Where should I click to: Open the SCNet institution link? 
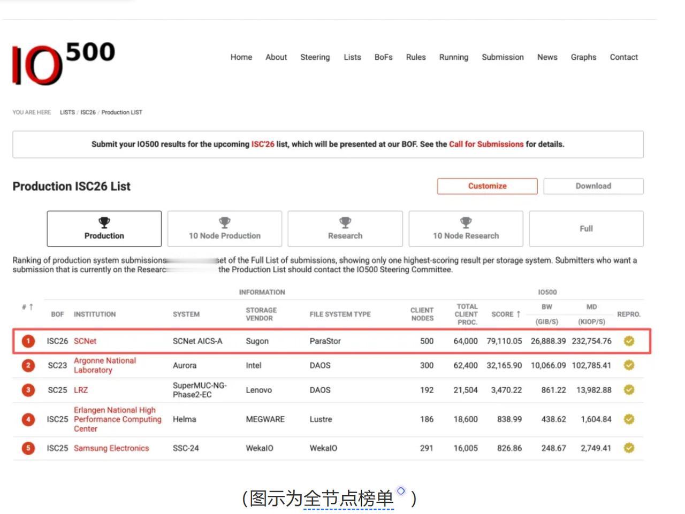tap(85, 341)
